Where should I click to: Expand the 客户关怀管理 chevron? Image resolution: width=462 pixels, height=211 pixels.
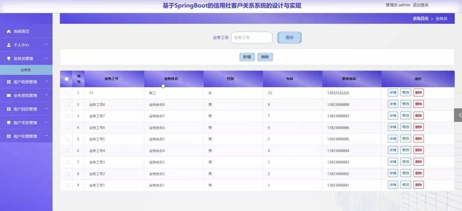46,122
